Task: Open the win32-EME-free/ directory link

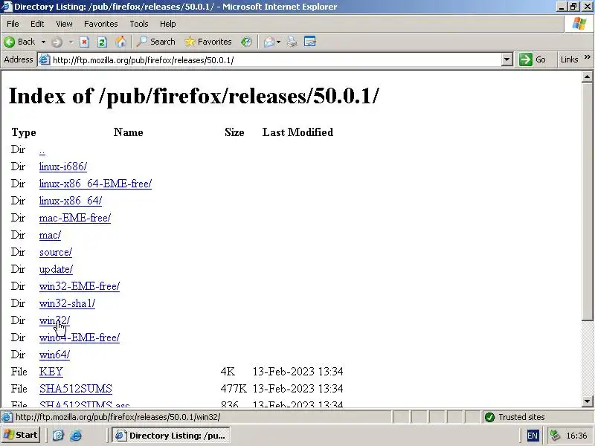Action: pos(80,286)
